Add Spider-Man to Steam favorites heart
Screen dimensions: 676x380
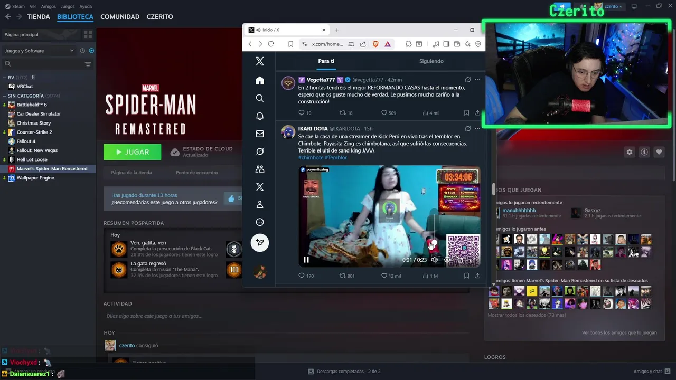pyautogui.click(x=659, y=152)
